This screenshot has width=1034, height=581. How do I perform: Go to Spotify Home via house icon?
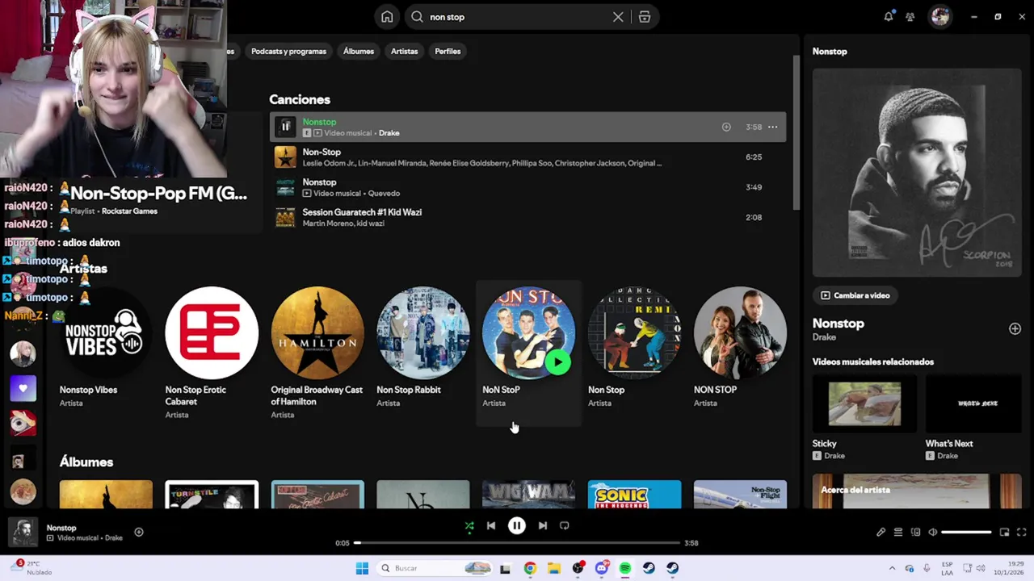tap(387, 17)
